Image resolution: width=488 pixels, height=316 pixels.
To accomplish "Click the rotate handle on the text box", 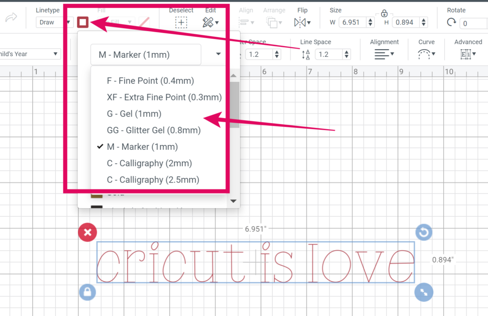I will (424, 232).
